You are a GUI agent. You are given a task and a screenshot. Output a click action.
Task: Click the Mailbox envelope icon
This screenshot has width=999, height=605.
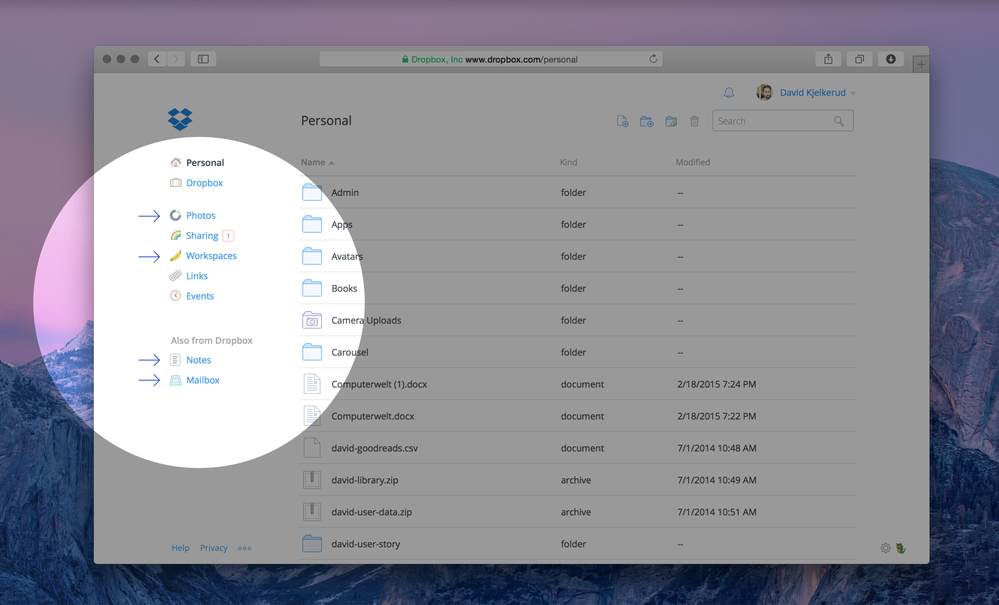[x=175, y=380]
